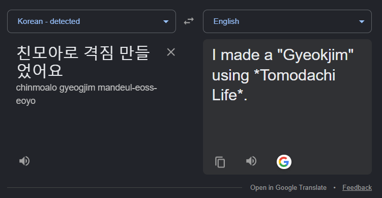This screenshot has width=382, height=198.
Task: Click empty area below the romanization
Action: (x=92, y=129)
